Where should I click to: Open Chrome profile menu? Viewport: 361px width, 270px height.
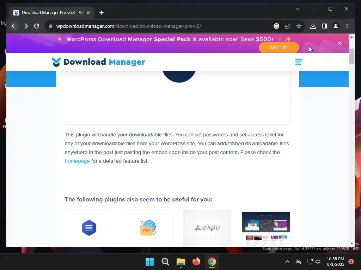click(336, 26)
